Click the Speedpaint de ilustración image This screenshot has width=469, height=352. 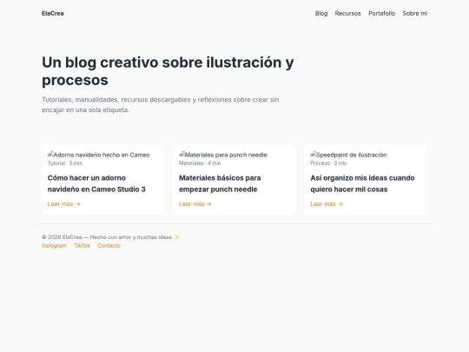(349, 155)
